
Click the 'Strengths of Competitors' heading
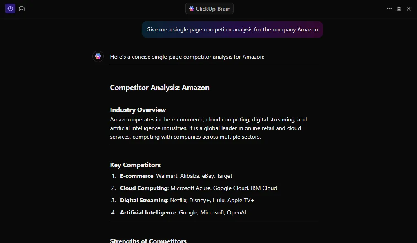click(x=148, y=240)
